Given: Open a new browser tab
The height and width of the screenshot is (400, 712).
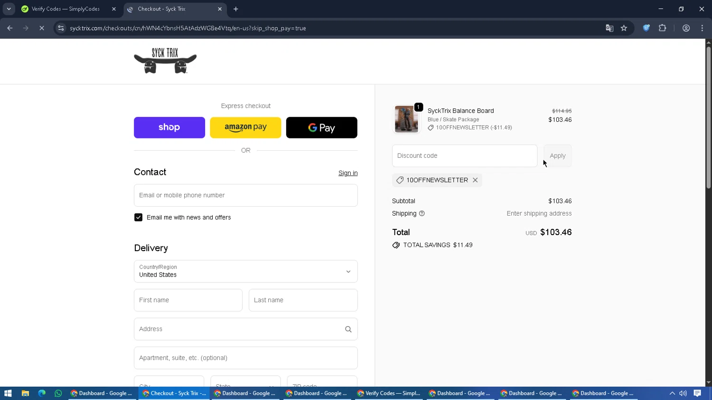Looking at the screenshot, I should 236,9.
